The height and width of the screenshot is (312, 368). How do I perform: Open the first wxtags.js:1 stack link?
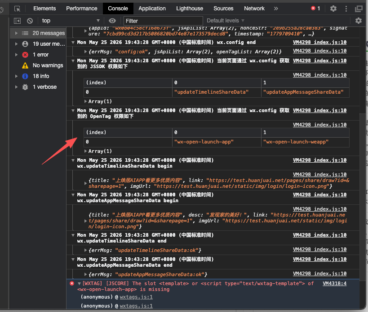(136, 297)
